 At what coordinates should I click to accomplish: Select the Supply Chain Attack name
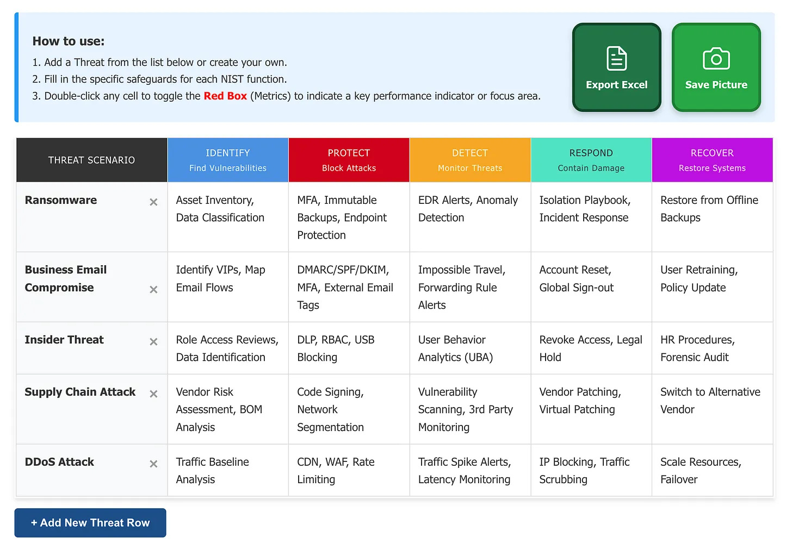point(80,392)
